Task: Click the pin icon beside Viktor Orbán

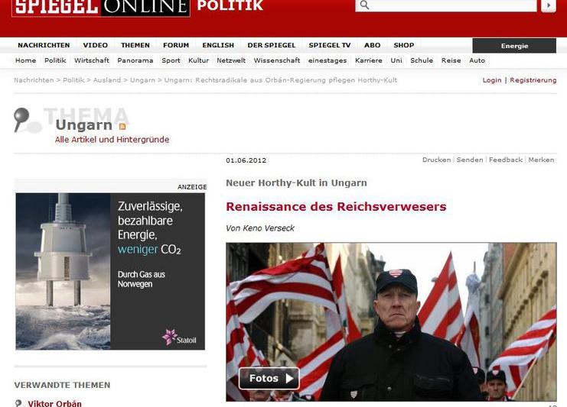Action: [x=18, y=403]
